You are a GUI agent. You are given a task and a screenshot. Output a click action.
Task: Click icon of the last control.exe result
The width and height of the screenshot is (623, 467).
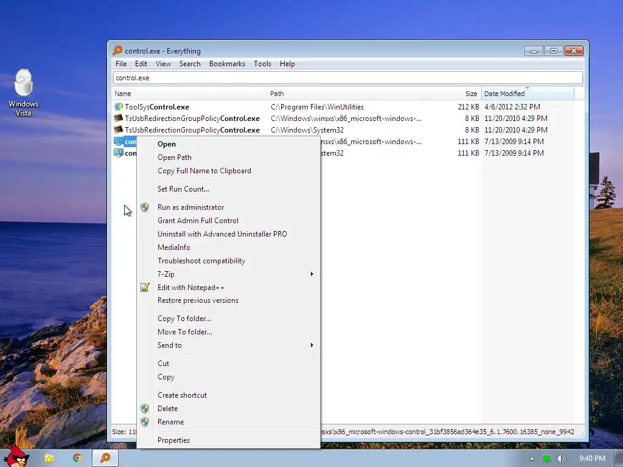(x=119, y=153)
